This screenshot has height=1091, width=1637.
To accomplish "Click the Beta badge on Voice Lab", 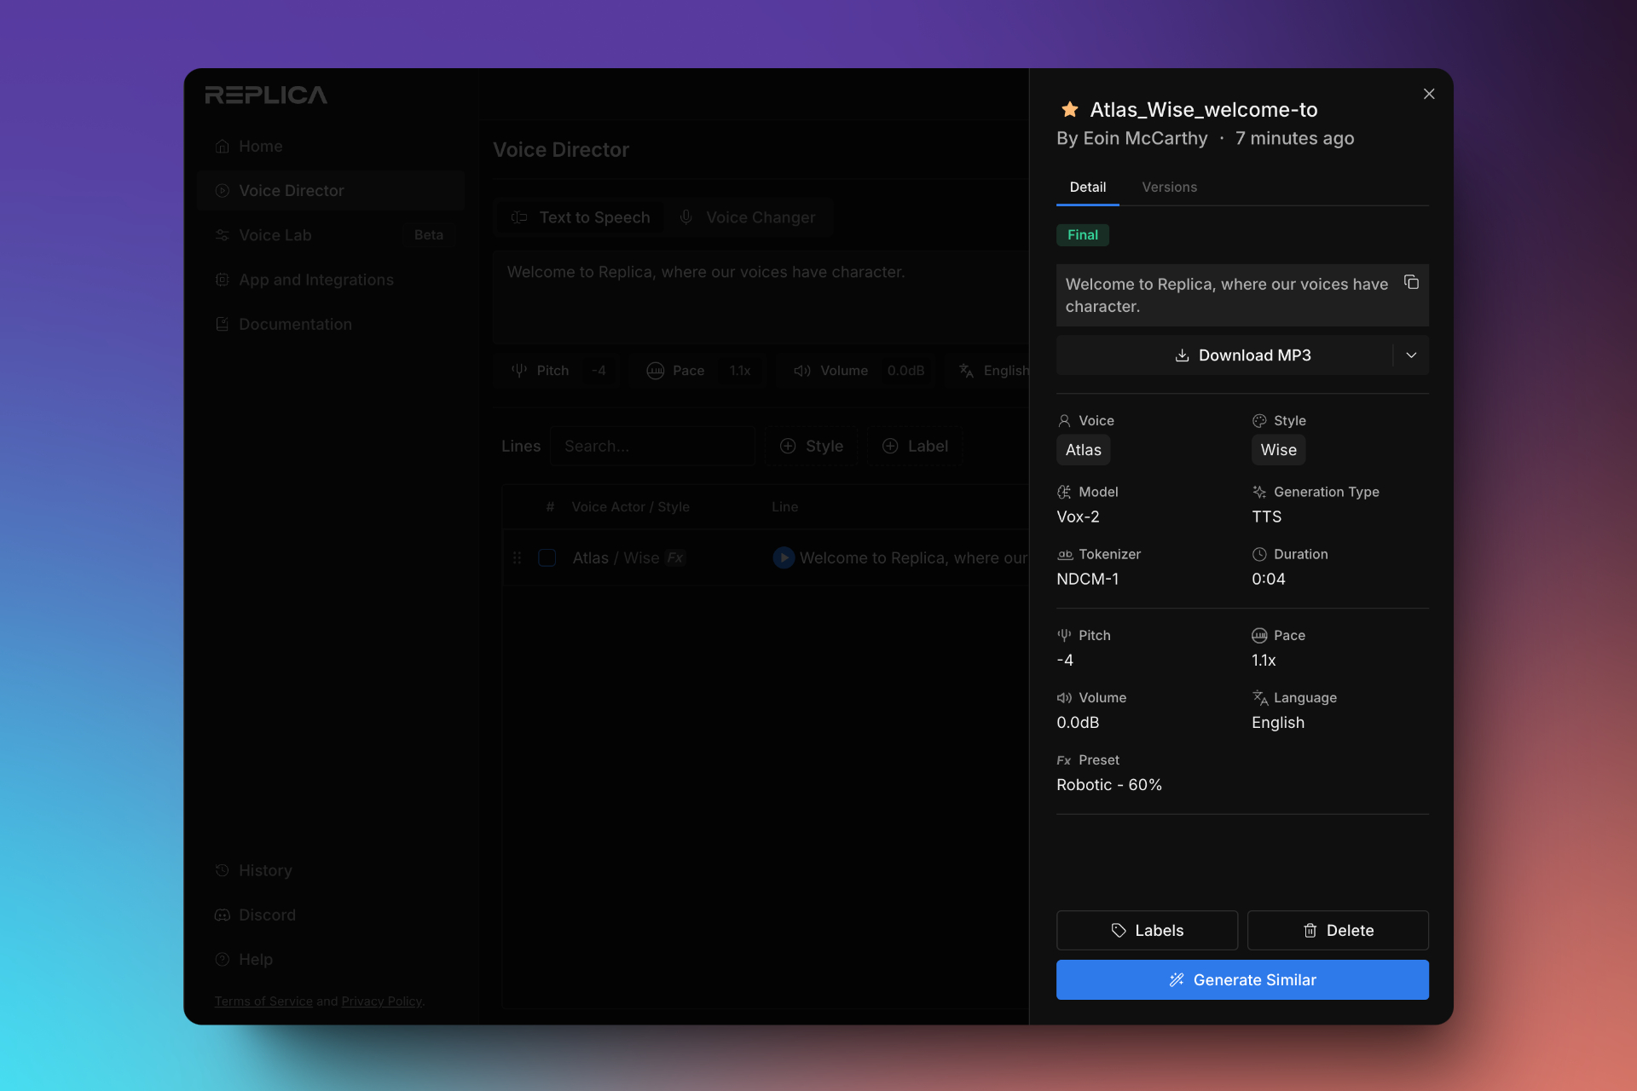I will tap(428, 234).
